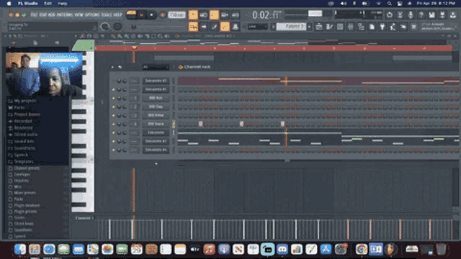Image resolution: width=461 pixels, height=259 pixels.
Task: Click the microphone recording icon in the top toolbar
Action: click(x=411, y=14)
